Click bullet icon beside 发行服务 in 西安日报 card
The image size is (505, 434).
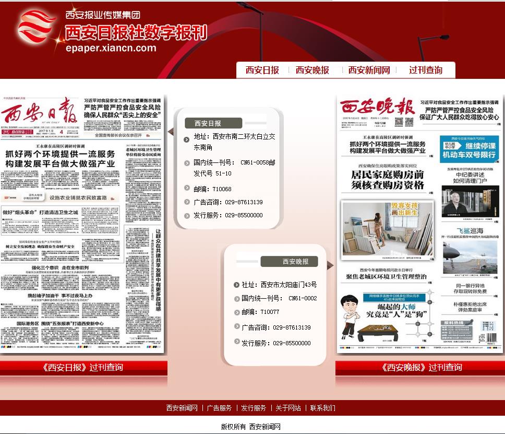point(187,216)
